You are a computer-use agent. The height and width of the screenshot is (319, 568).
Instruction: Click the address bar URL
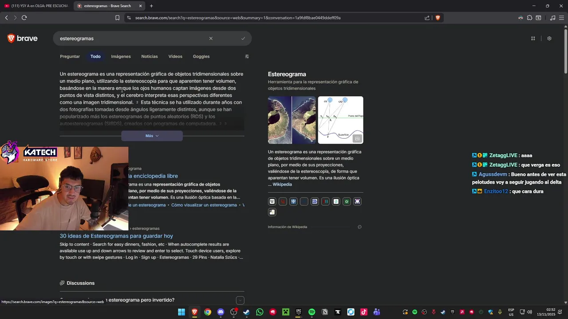(x=238, y=18)
